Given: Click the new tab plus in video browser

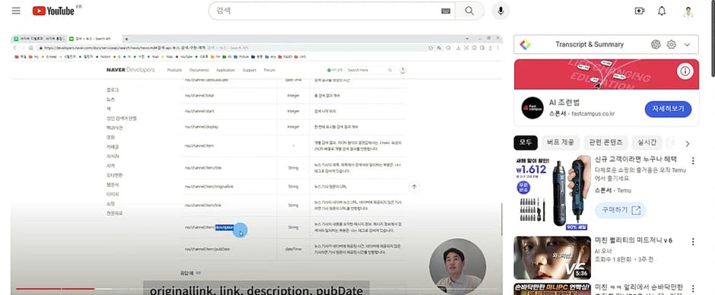Looking at the screenshot, I should (x=126, y=39).
